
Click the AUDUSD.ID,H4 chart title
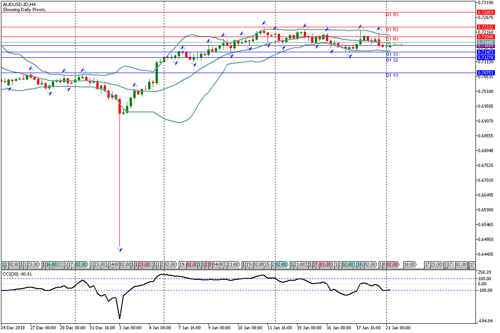(x=19, y=5)
